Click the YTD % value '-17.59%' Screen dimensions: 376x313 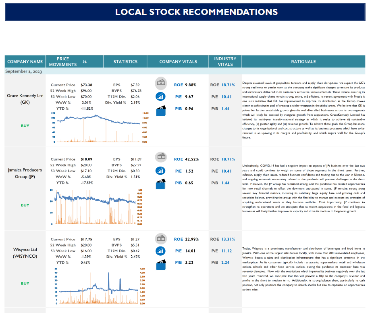click(x=87, y=183)
